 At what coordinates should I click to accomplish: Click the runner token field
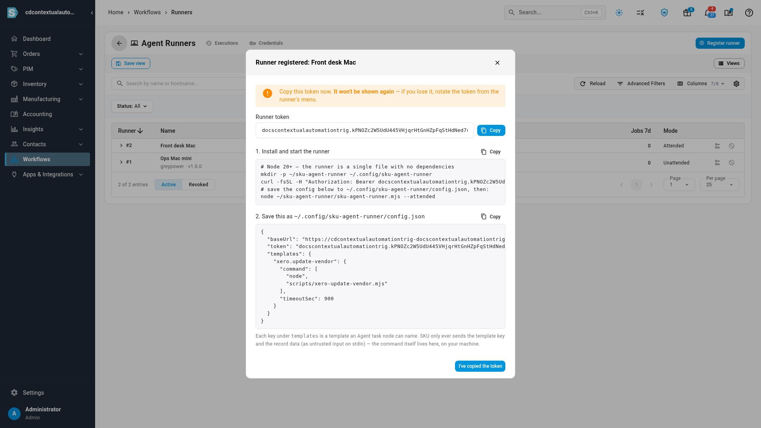[365, 130]
